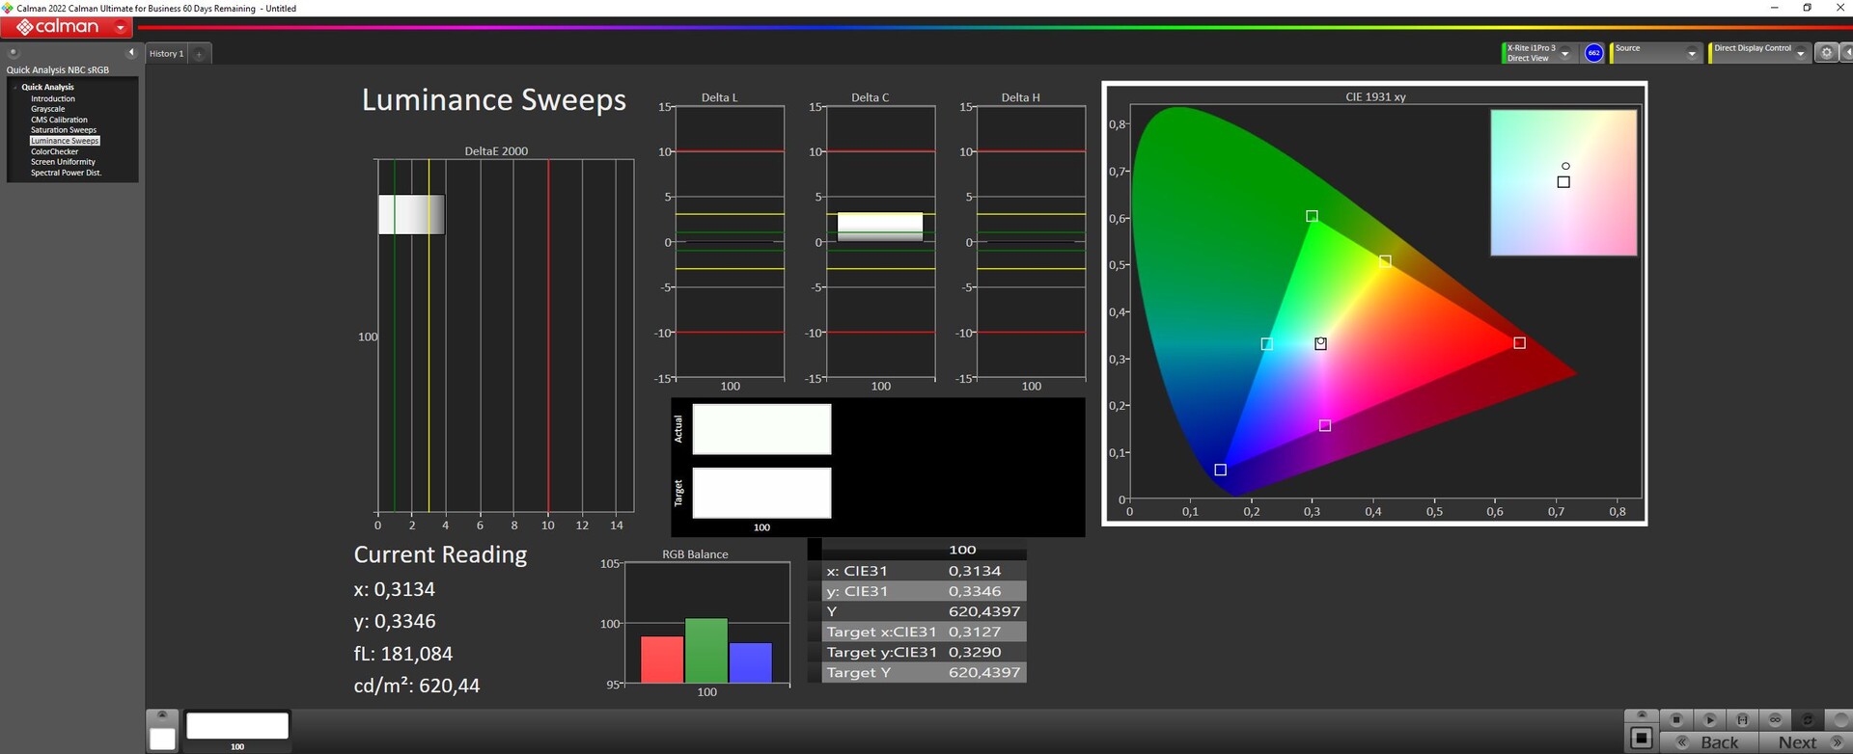Open the Calman main menu dropdown arrow
The height and width of the screenshot is (754, 1853).
(121, 27)
